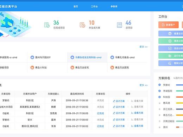Click 查看方案 in 李涛 row
This screenshot has width=183, height=137.
[137, 126]
